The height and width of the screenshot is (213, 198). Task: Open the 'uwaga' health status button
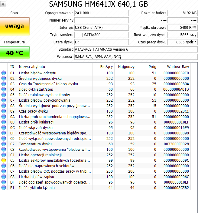(15, 26)
